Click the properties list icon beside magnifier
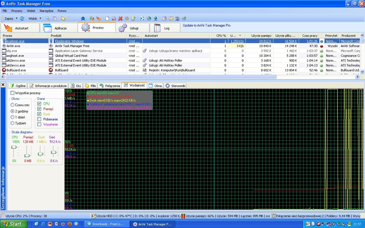 click(54, 18)
